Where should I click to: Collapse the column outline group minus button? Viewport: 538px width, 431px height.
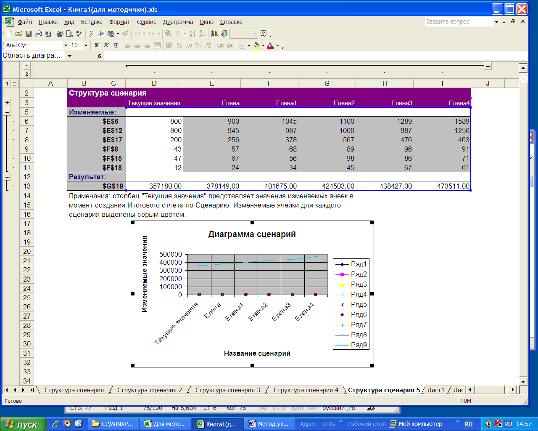coord(488,66)
